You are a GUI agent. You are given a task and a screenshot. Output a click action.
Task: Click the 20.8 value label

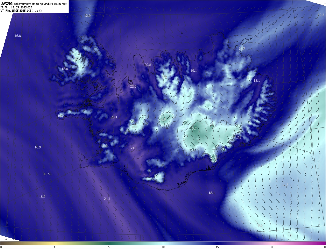click(148, 65)
